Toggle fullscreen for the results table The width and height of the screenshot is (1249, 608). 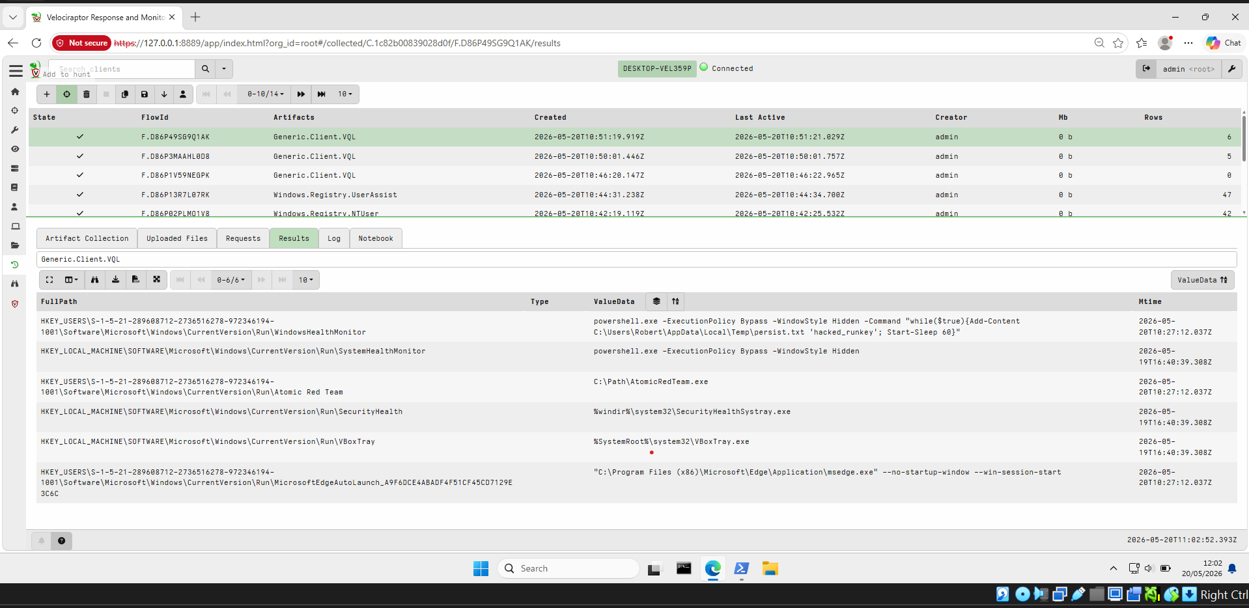(49, 280)
